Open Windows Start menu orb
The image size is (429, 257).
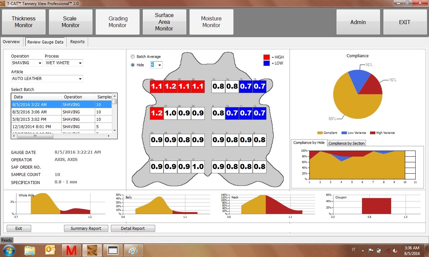(x=8, y=250)
